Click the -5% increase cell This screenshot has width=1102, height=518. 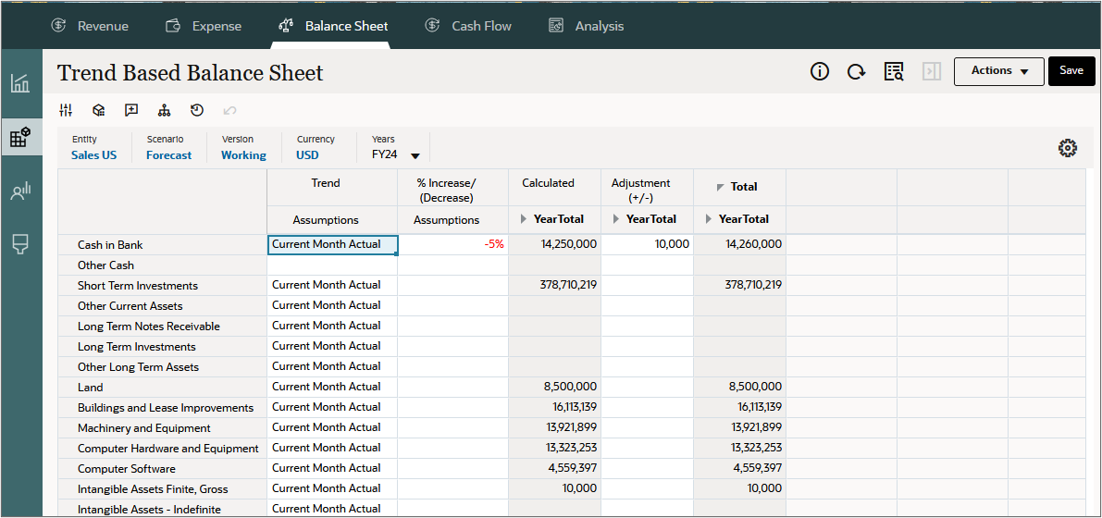pyautogui.click(x=453, y=244)
